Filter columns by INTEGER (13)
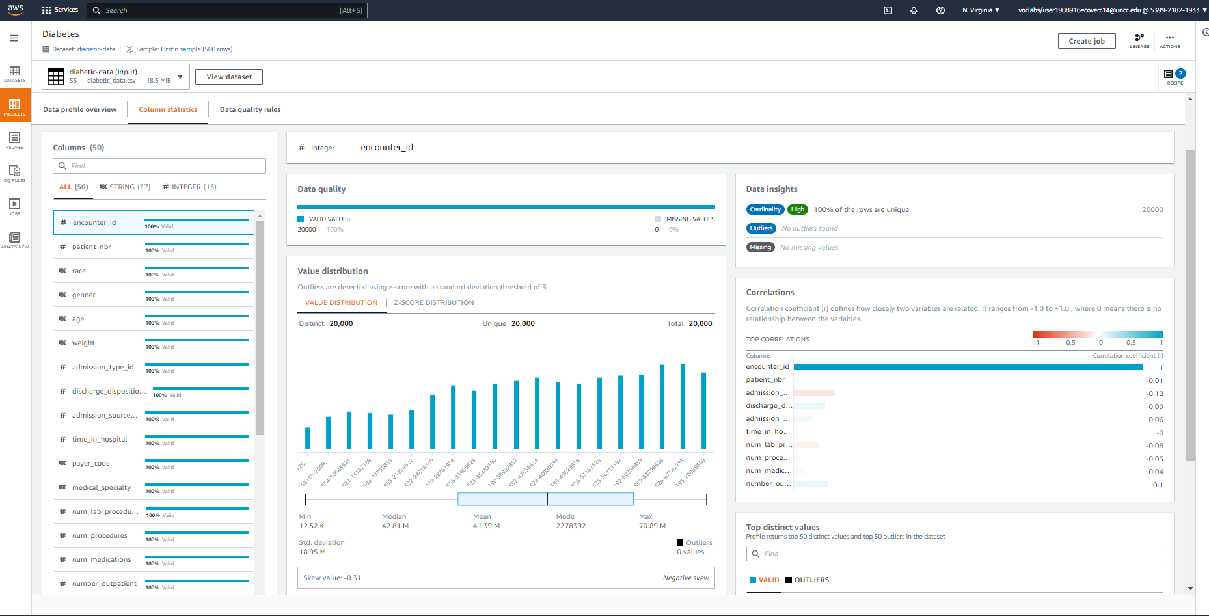Screen dimensions: 1209x616 (x=189, y=187)
